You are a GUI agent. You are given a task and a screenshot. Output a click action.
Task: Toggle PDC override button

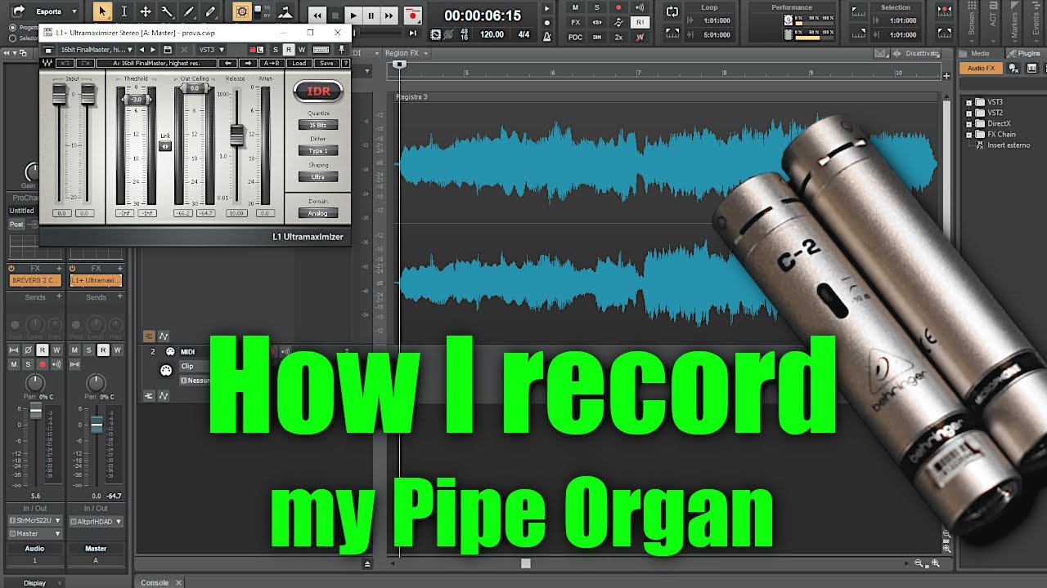(576, 37)
